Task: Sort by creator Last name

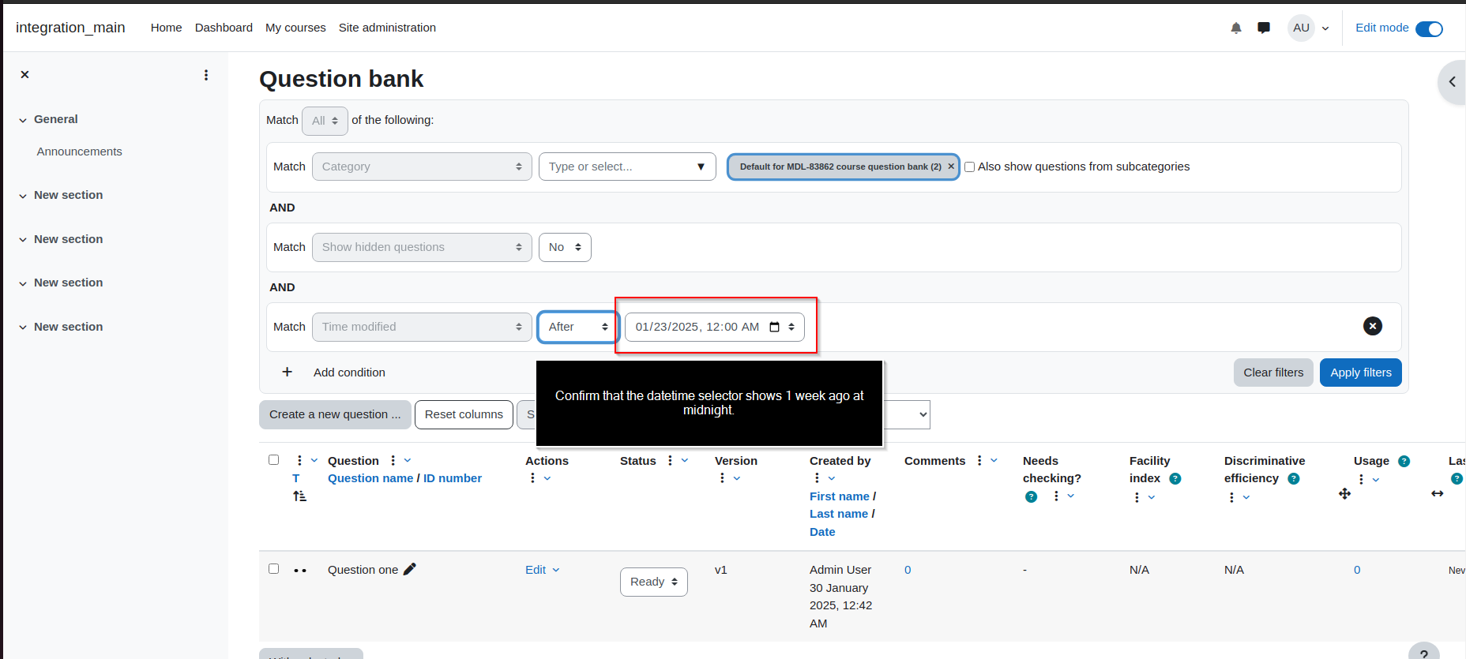Action: tap(838, 514)
